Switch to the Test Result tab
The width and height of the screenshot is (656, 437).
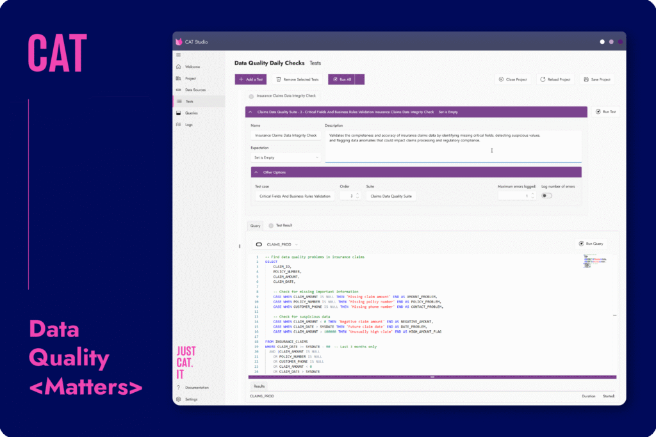click(281, 226)
